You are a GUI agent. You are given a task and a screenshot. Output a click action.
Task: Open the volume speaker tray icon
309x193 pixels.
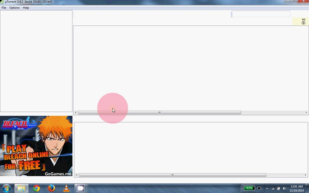pyautogui.click(x=284, y=188)
